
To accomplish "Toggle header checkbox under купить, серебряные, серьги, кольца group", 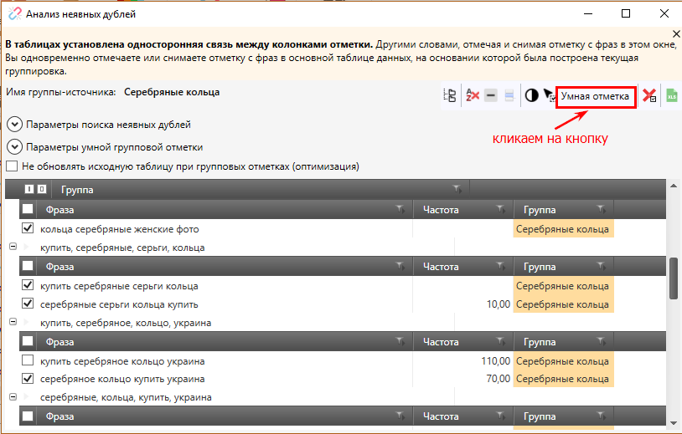I will (x=28, y=266).
